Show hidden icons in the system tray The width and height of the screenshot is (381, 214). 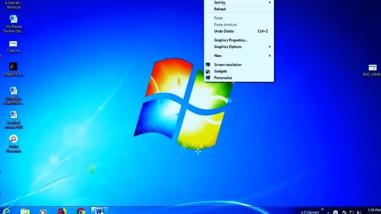click(x=328, y=213)
